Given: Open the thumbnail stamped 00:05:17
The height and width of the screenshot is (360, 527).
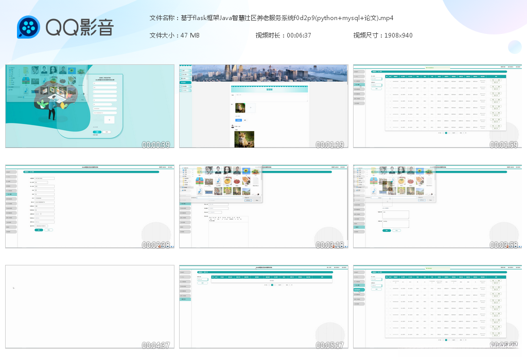Looking at the screenshot, I should pos(263,307).
